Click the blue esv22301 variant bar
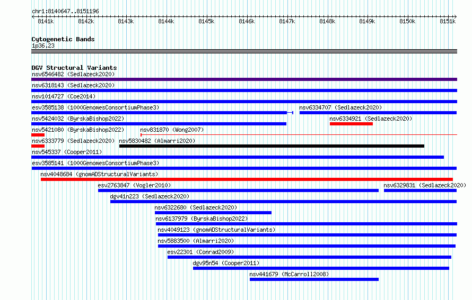Viewport: 472px width, 300px height. click(x=309, y=257)
